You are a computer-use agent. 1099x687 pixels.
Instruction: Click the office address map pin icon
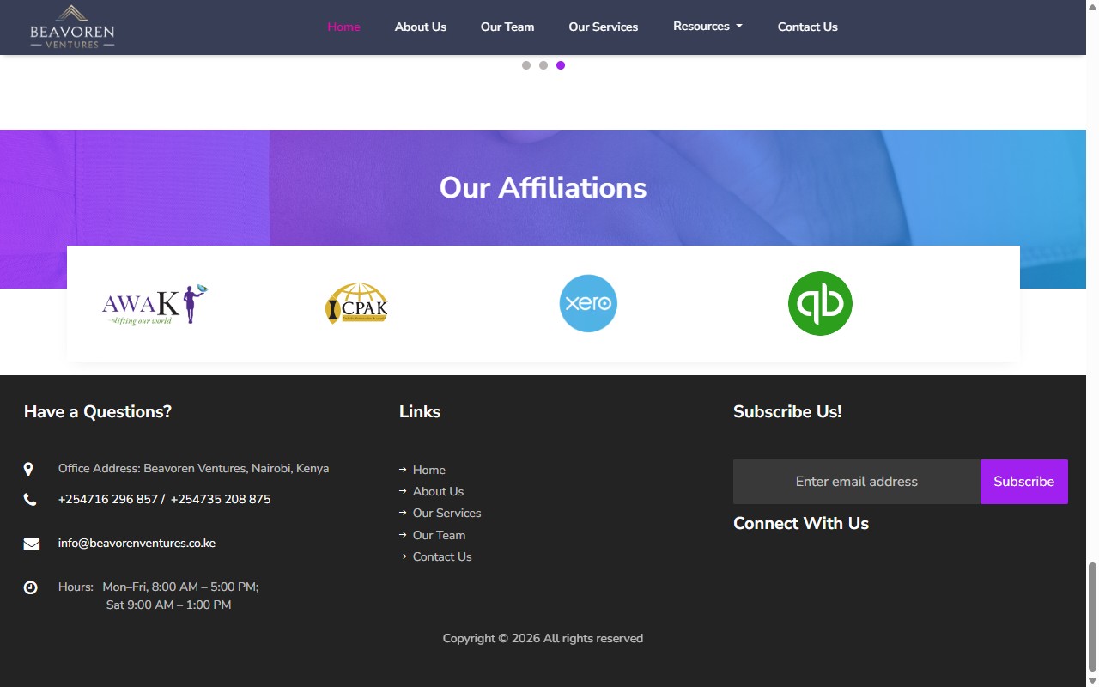click(28, 469)
